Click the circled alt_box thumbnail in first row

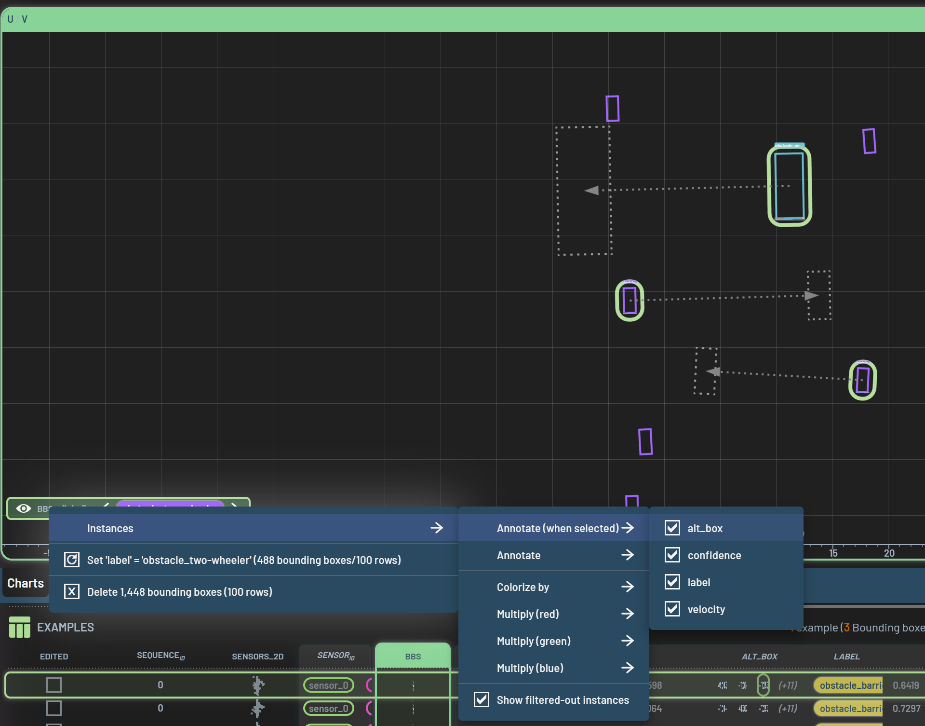coord(763,685)
